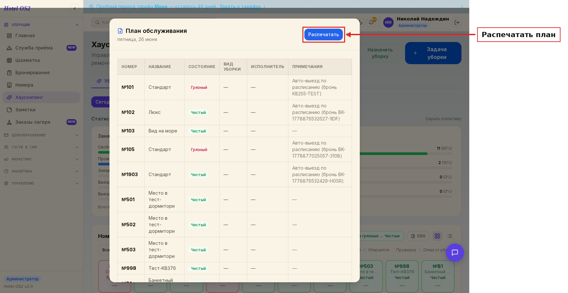Switch to the list view icon

point(450,236)
